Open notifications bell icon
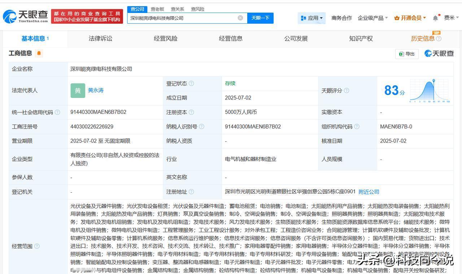The height and width of the screenshot is (274, 462). tap(436, 18)
